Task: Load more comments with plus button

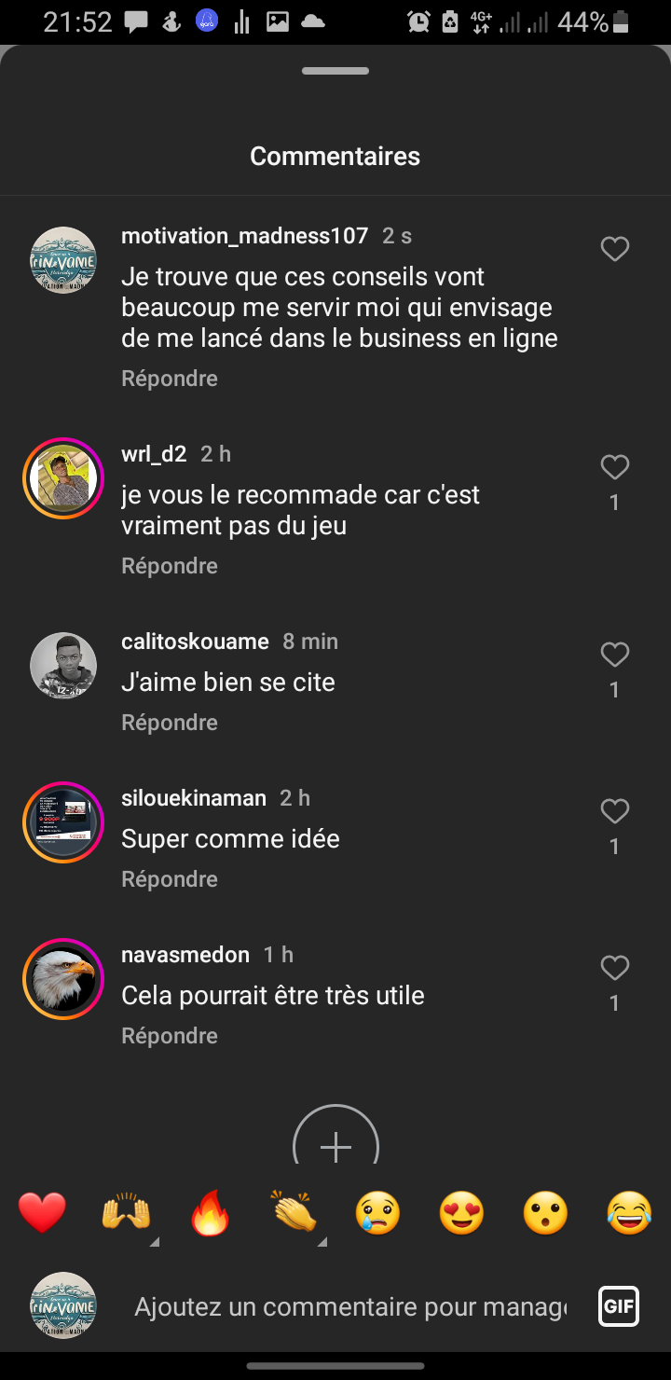Action: tap(335, 1143)
